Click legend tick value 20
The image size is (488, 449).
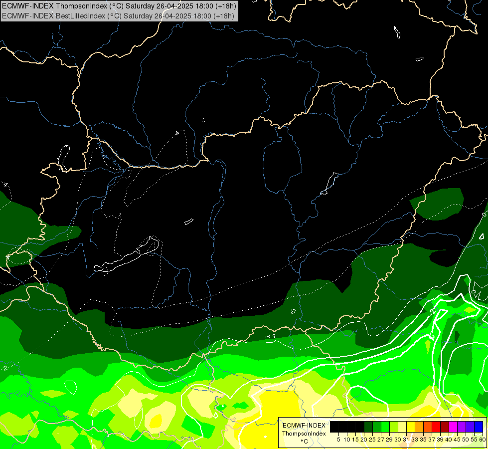(x=364, y=440)
